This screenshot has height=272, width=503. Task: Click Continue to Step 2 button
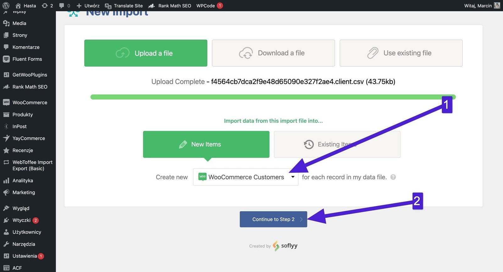(x=273, y=219)
